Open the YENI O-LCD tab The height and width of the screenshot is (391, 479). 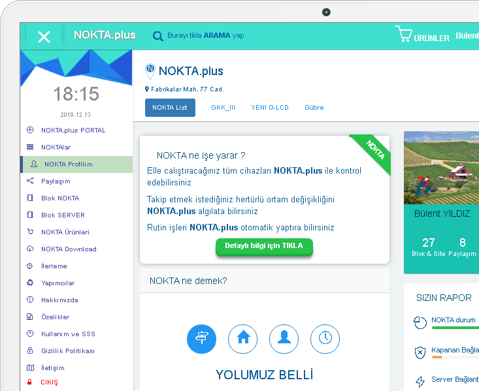(270, 108)
